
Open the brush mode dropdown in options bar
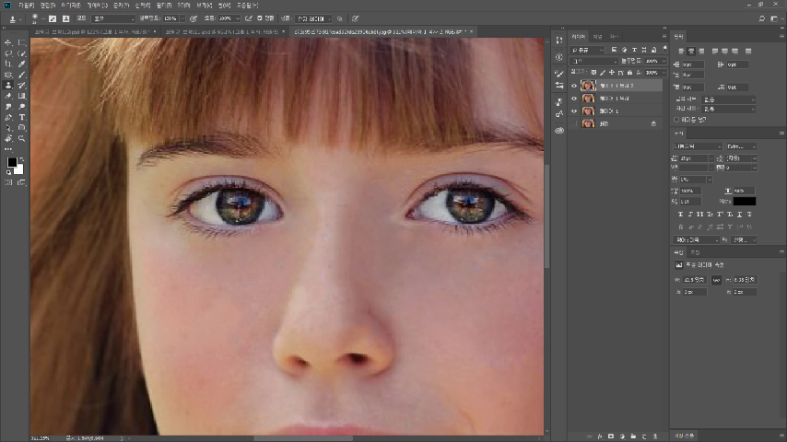coord(114,17)
